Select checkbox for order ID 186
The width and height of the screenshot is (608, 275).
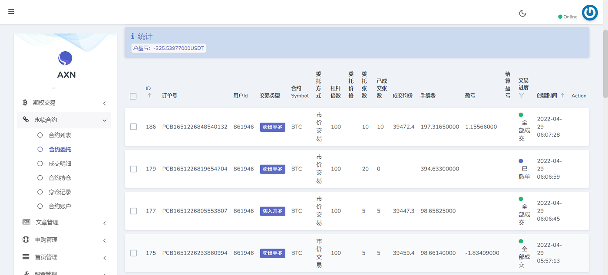click(x=133, y=127)
